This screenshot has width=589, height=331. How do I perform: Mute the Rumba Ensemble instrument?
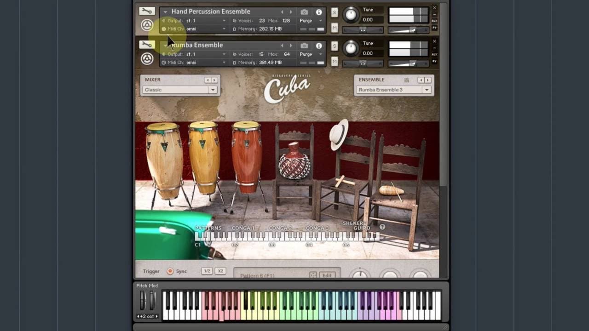coord(335,62)
